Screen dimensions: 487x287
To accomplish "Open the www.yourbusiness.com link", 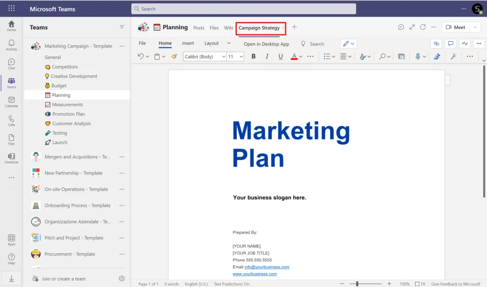I will 255,274.
